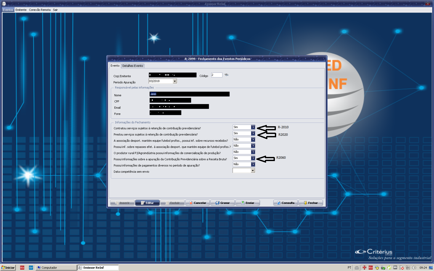
Task: Open dropdown for repasses à associação desport.
Action: (x=253, y=146)
